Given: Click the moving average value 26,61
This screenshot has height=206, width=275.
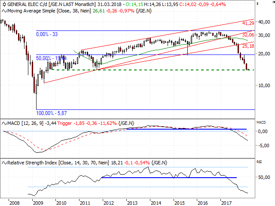Looking at the screenshot, I should pos(99,11).
